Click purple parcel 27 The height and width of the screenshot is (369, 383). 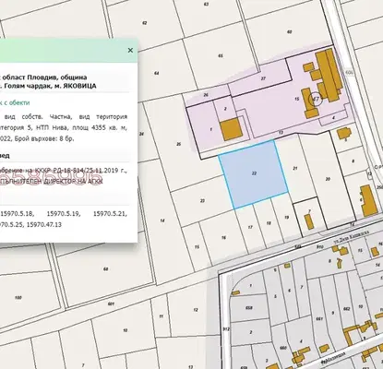coord(263,78)
